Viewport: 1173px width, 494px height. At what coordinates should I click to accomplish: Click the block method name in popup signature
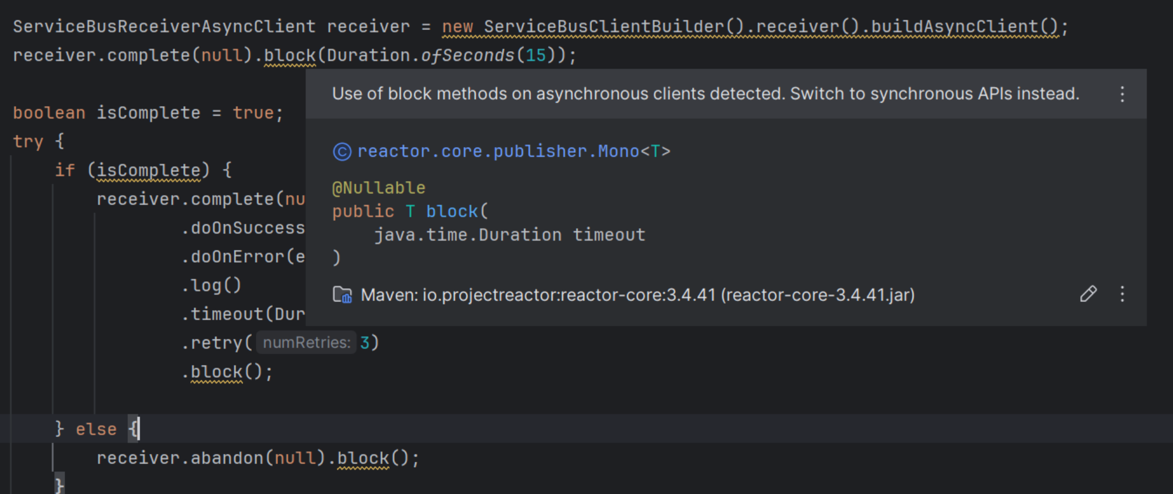(x=452, y=211)
